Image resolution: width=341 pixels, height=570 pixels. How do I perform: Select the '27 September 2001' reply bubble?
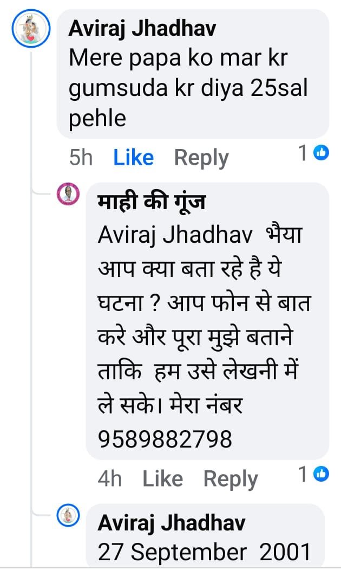206,535
